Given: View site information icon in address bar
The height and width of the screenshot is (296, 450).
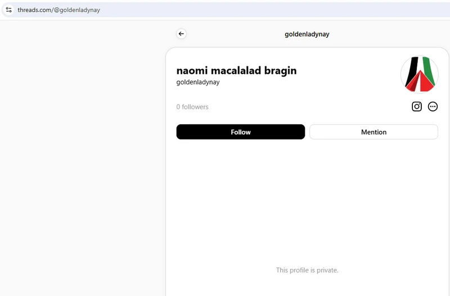Looking at the screenshot, I should 8,10.
